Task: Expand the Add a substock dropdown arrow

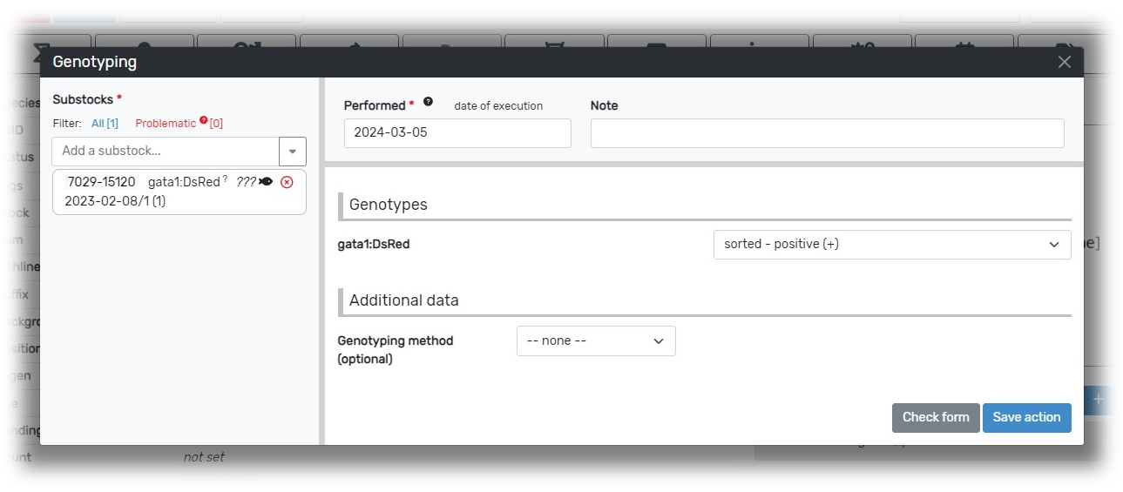Action: tap(292, 151)
